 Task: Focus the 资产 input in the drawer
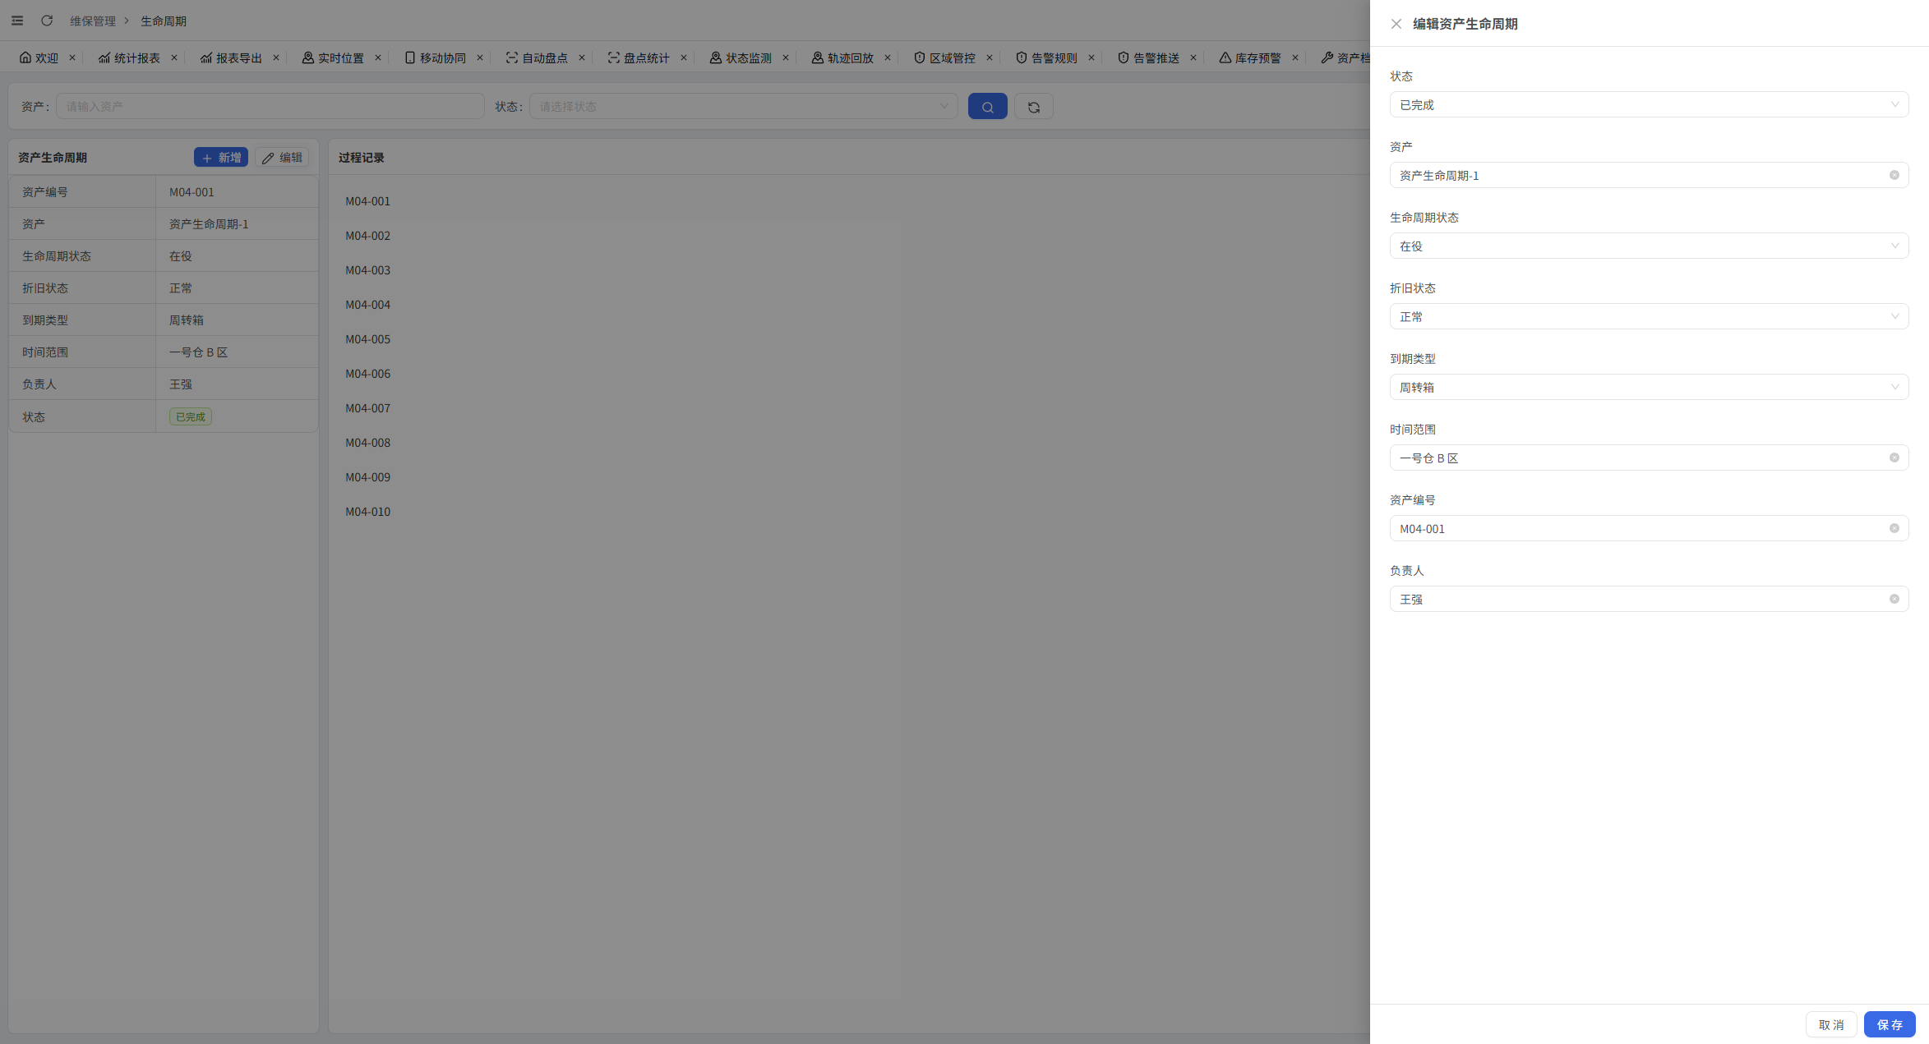click(1649, 175)
